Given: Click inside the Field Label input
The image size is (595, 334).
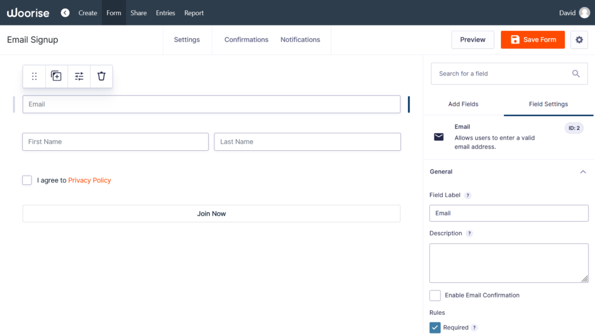Looking at the screenshot, I should [x=509, y=213].
